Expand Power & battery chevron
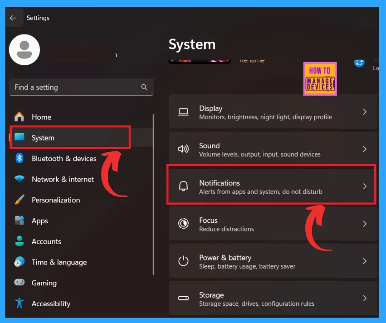 (x=365, y=261)
